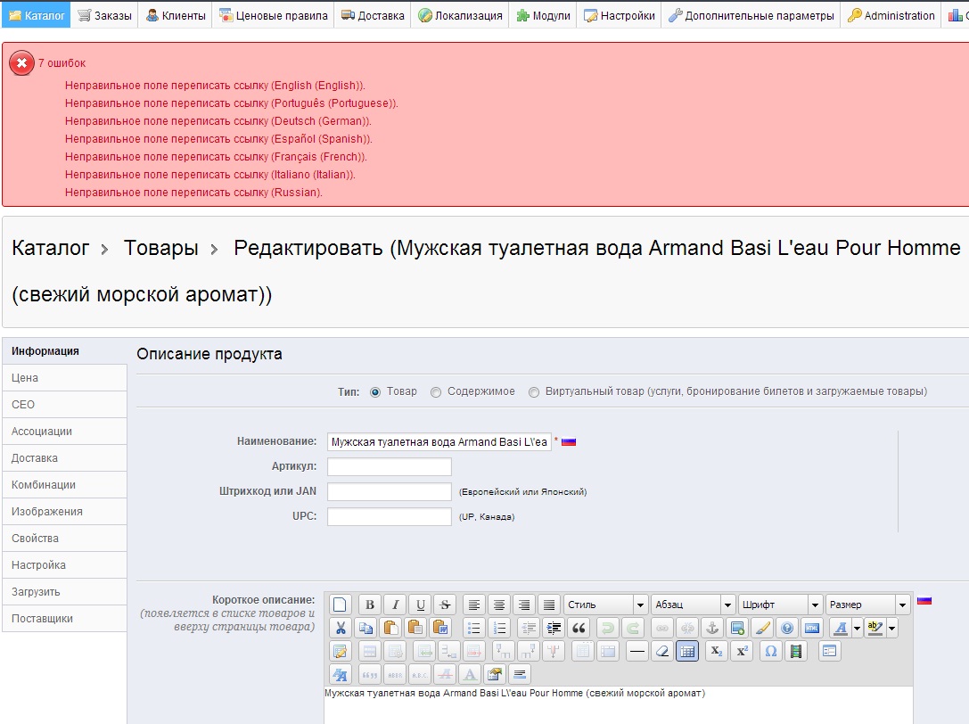Open the Размер size dropdown

tap(867, 605)
